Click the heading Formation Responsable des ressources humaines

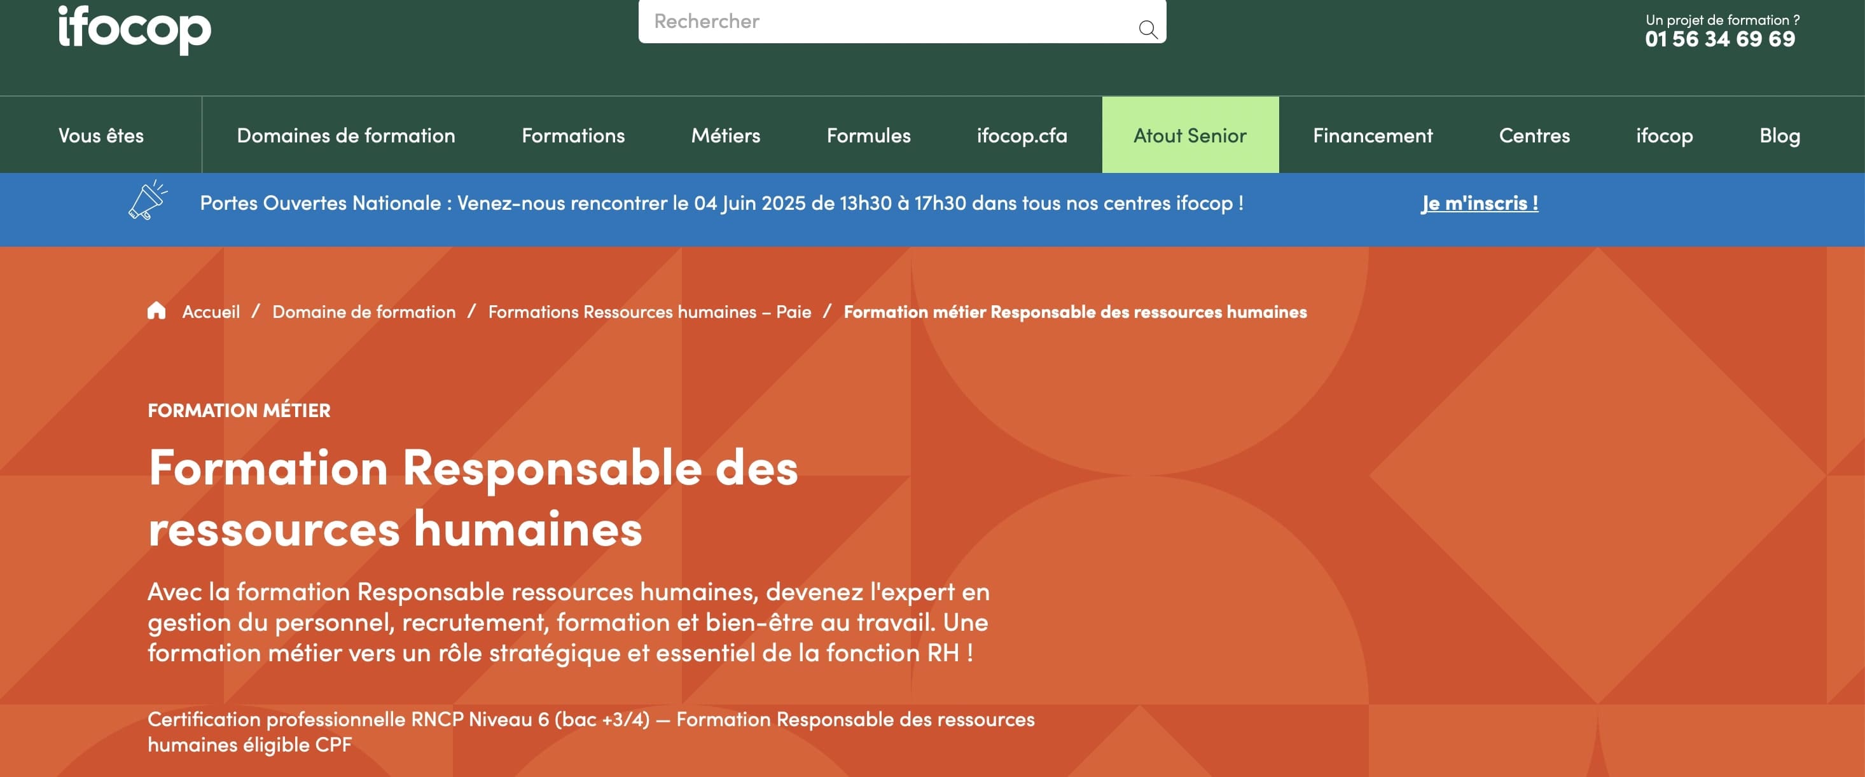[x=473, y=498]
